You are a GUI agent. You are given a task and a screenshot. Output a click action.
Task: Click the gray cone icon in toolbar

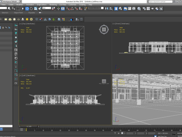click(23, 19)
